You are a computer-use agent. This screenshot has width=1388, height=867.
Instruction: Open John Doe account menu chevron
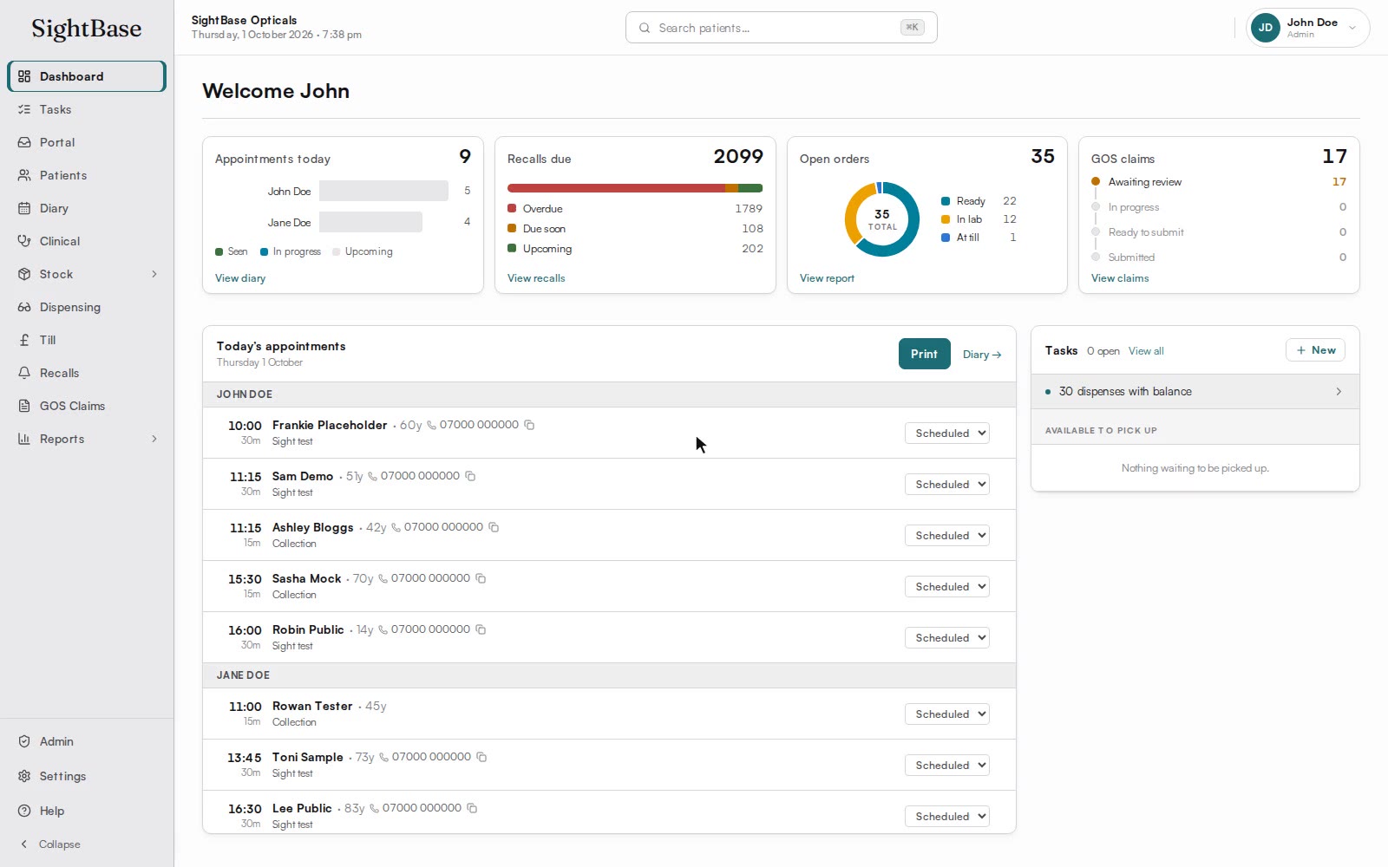pos(1352,28)
